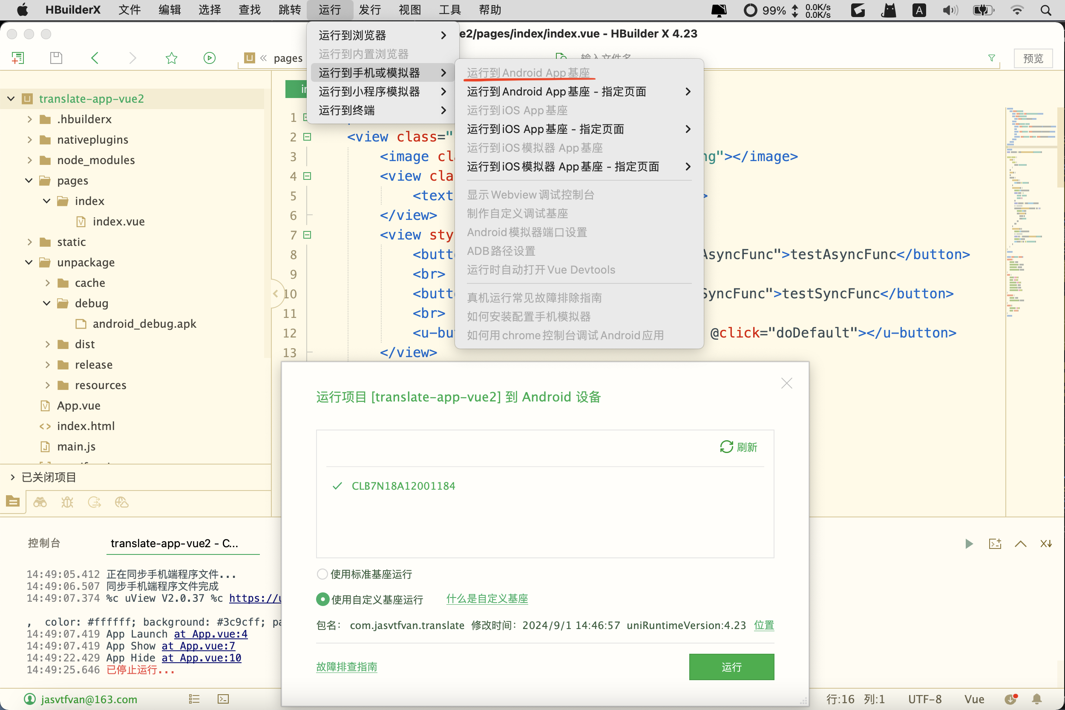
Task: Open the 故障排查指南 link
Action: tap(346, 667)
